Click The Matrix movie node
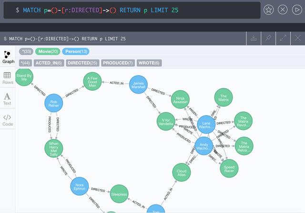305x213 pixels. pos(224,97)
